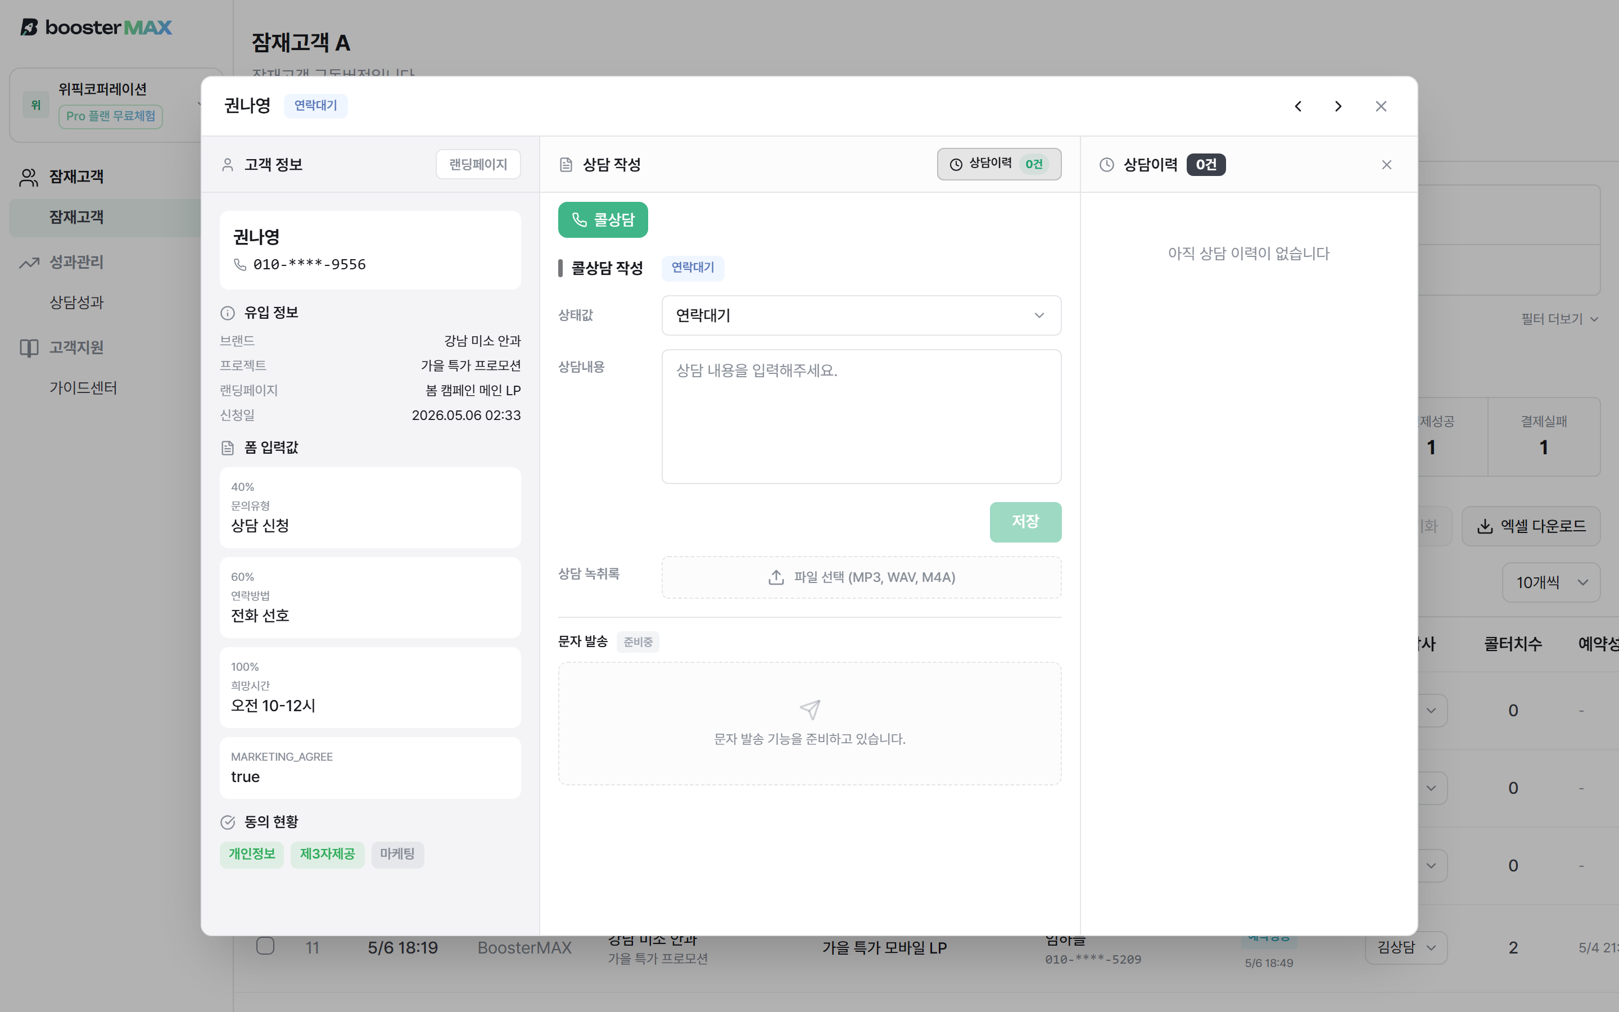
Task: Click the 0건 count badge in 상담이력 panel
Action: 1206,165
